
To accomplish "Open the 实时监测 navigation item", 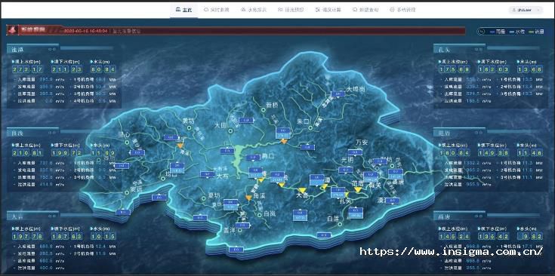I will tap(216, 10).
